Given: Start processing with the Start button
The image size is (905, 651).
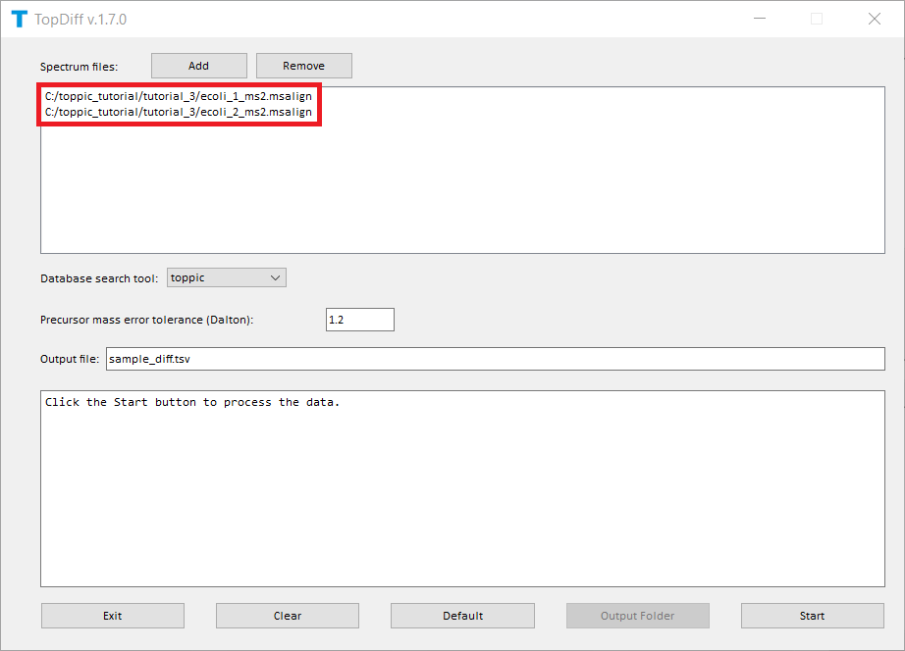Looking at the screenshot, I should [x=812, y=616].
